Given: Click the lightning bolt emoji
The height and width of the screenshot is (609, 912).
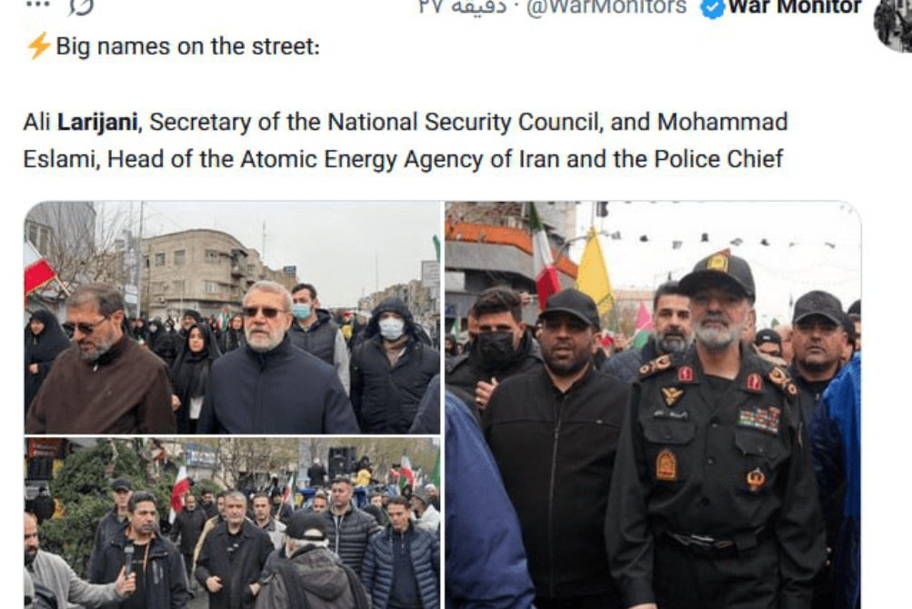Looking at the screenshot, I should [x=38, y=46].
